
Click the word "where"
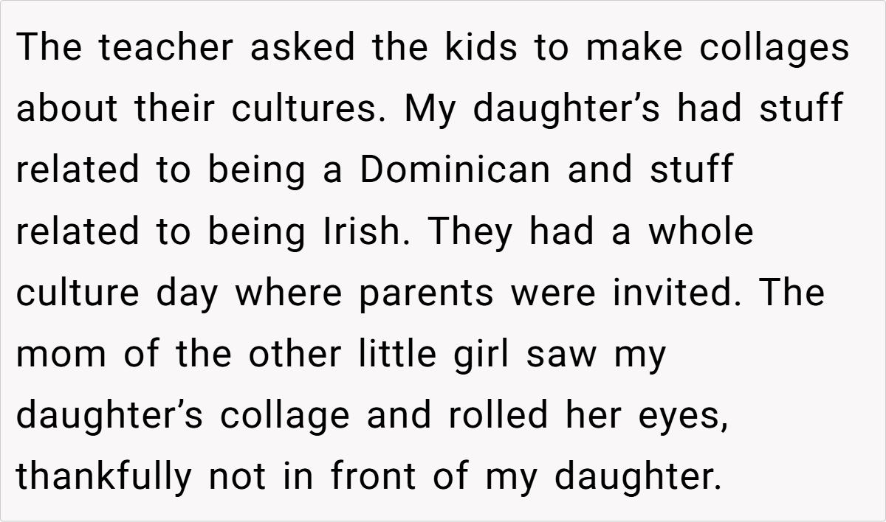coord(288,293)
